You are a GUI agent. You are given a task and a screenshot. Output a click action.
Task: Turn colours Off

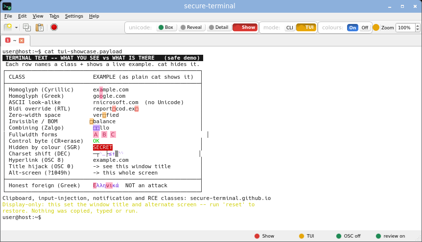[x=365, y=27]
